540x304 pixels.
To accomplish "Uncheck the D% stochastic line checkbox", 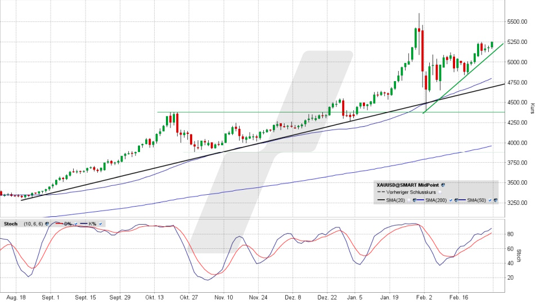I will click(x=76, y=223).
